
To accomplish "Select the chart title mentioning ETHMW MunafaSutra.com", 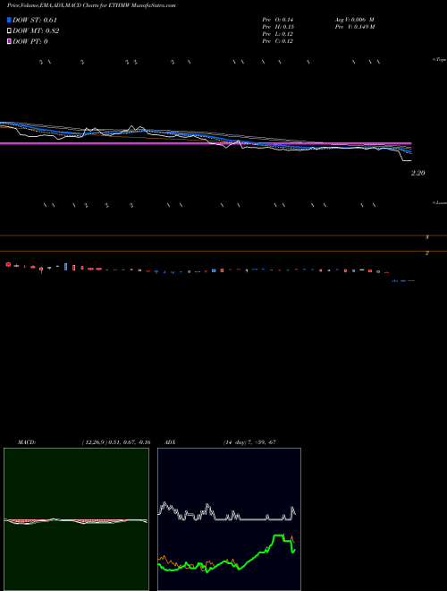I will point(91,5).
